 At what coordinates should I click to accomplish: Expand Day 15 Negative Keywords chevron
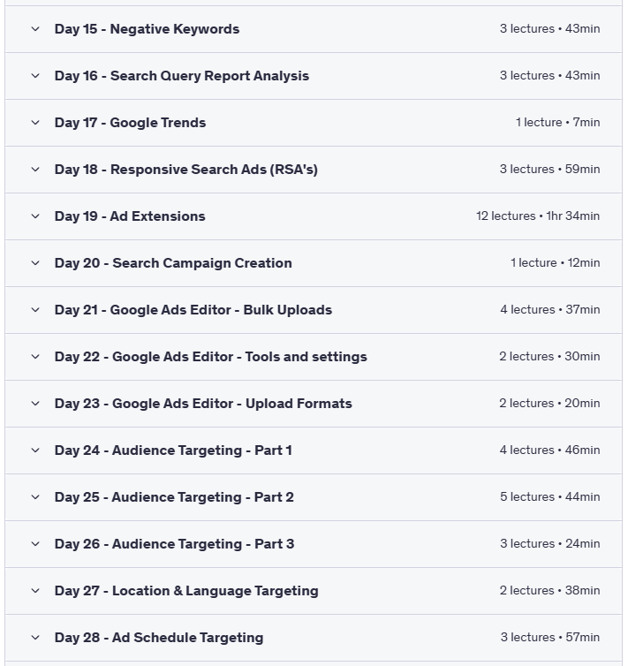point(35,29)
